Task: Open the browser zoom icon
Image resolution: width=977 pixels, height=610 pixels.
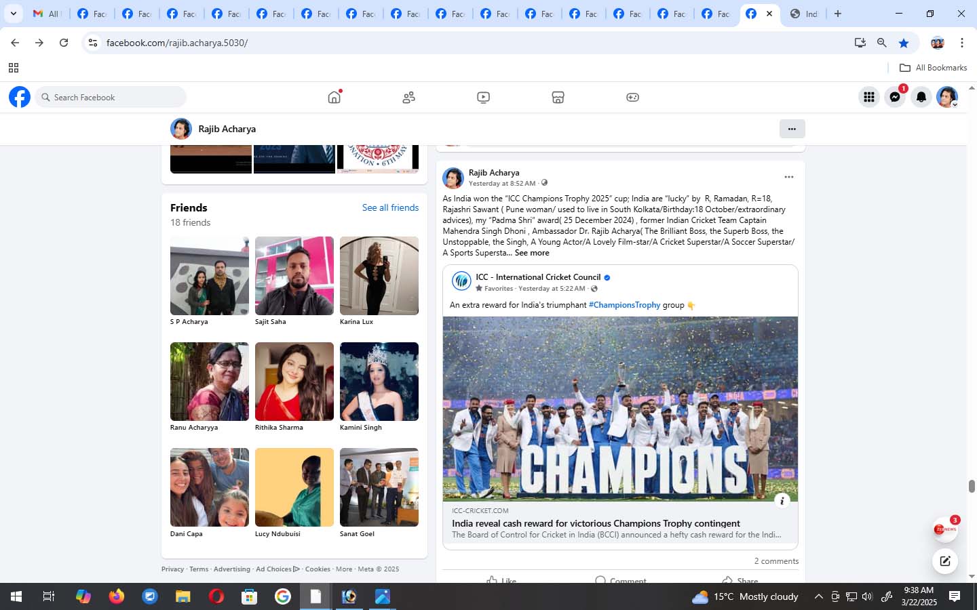Action: click(881, 43)
